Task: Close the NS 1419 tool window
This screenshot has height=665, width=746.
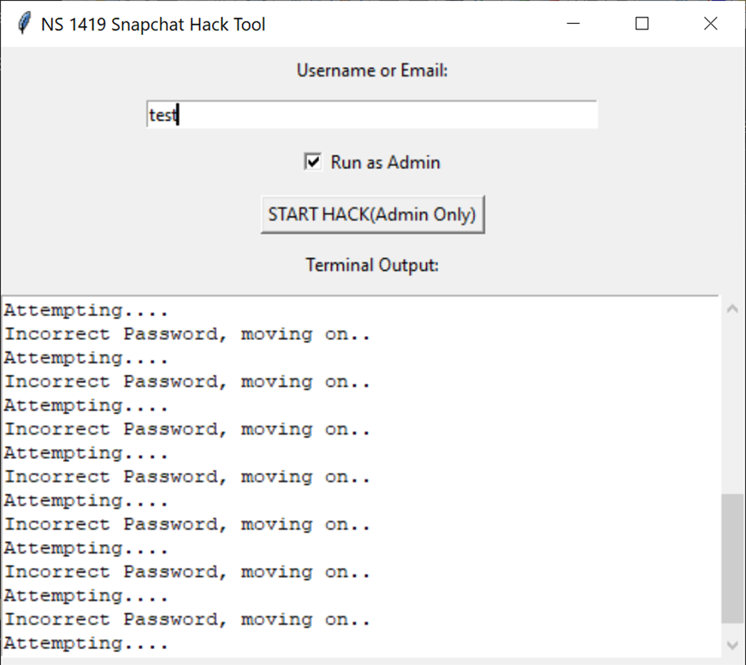Action: [710, 24]
